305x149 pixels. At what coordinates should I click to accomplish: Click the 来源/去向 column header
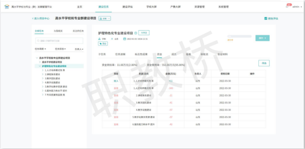click(x=143, y=74)
